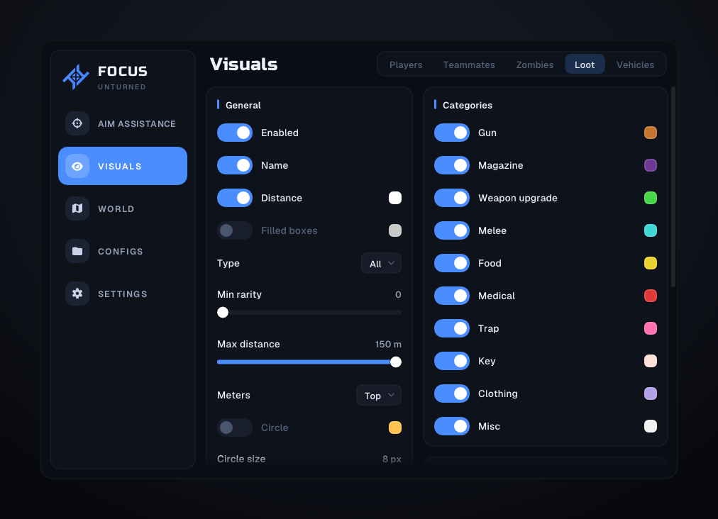This screenshot has height=519, width=718.
Task: Open the Type dropdown set to All
Action: pyautogui.click(x=381, y=264)
